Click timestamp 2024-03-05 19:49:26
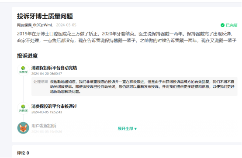Image resolution: width=242 pixels, height=158 pixels. pos(47,132)
